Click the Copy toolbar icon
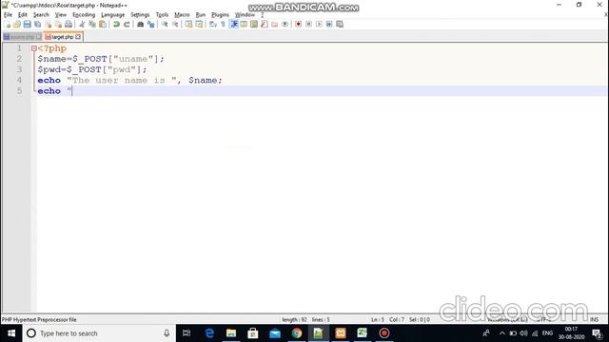 pyautogui.click(x=92, y=25)
